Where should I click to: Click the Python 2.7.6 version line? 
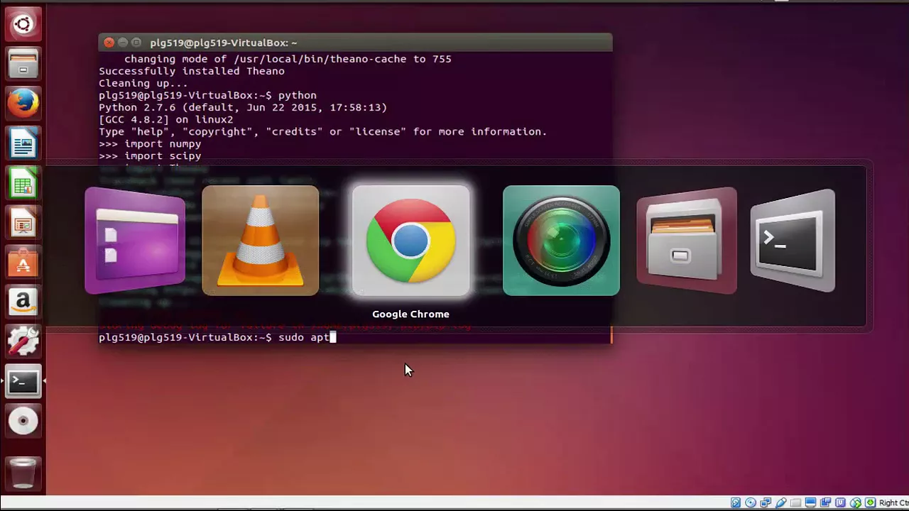click(243, 107)
